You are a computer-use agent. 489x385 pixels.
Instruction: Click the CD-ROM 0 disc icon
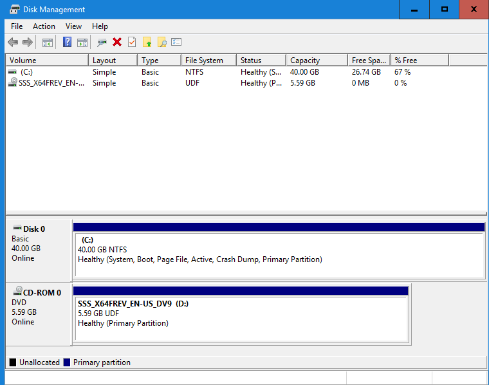(x=17, y=291)
